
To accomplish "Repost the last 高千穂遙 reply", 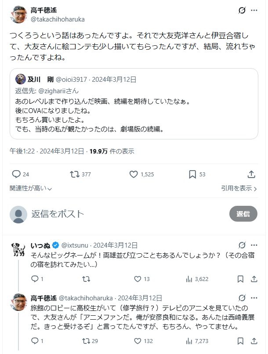I will click(86, 341).
